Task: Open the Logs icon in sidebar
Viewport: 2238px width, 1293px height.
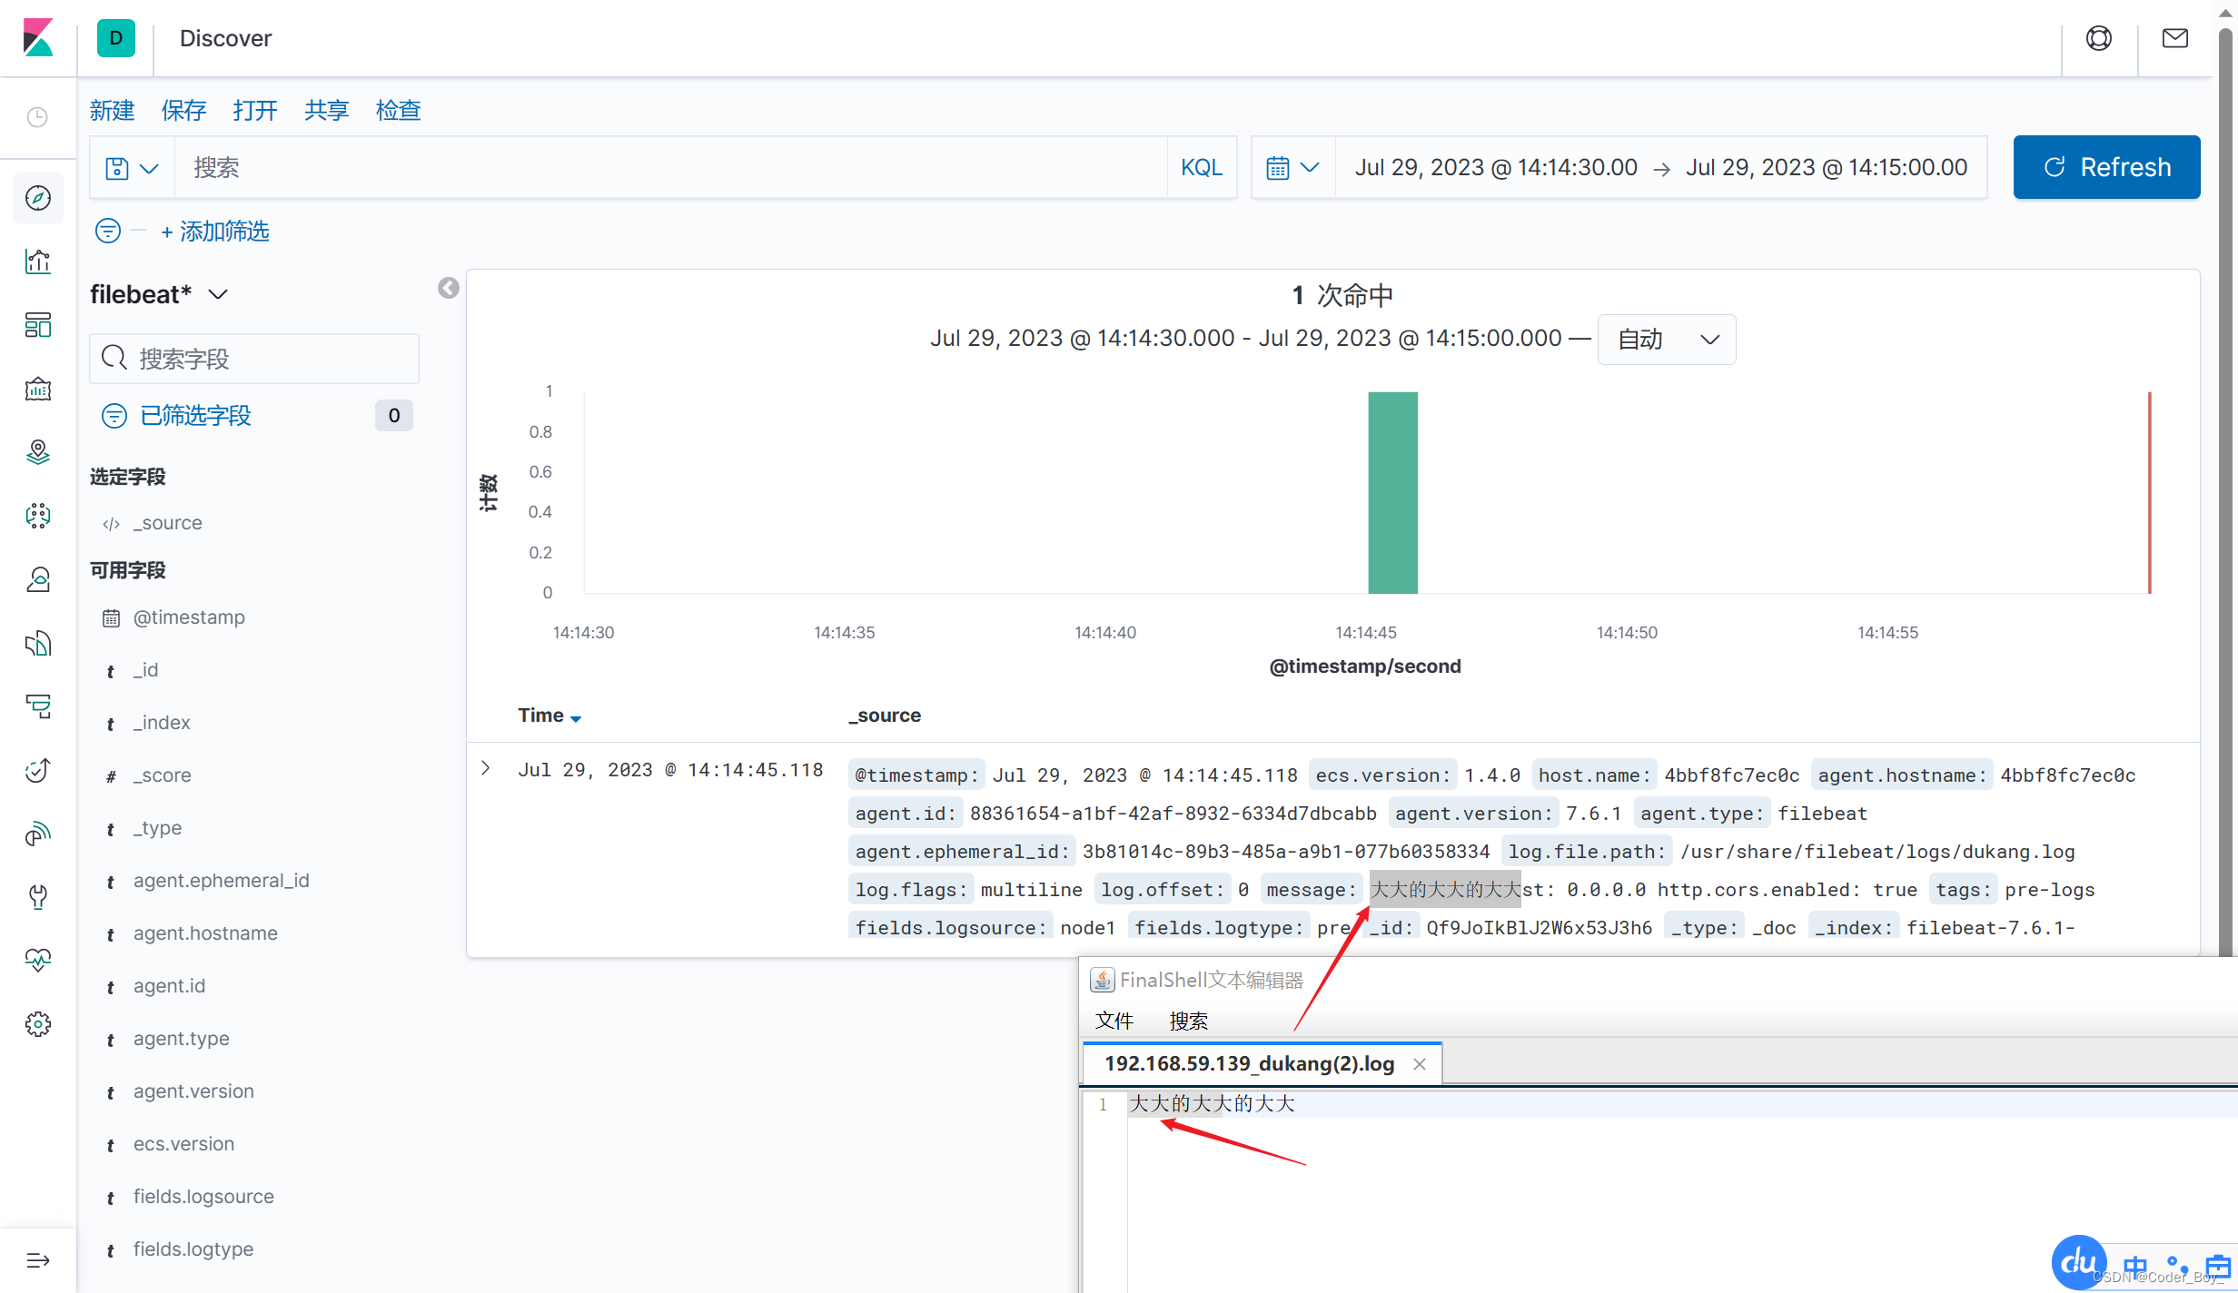Action: point(38,643)
